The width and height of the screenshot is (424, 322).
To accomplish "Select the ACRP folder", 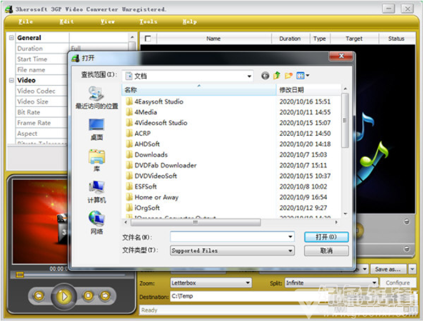I will [x=138, y=133].
